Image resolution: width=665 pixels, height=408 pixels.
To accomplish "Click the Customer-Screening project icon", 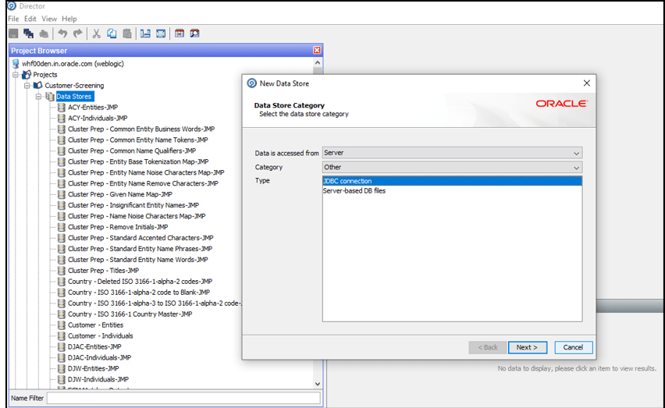I will (37, 85).
